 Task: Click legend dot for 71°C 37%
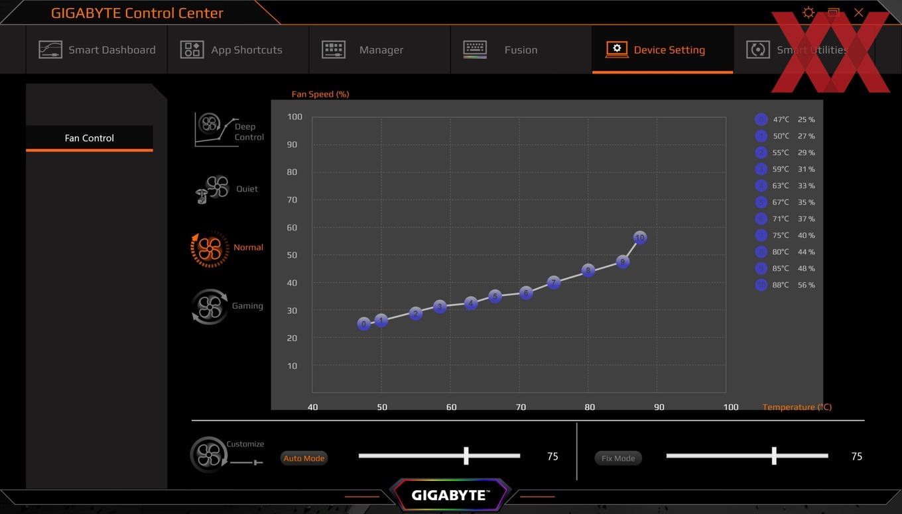click(x=761, y=219)
